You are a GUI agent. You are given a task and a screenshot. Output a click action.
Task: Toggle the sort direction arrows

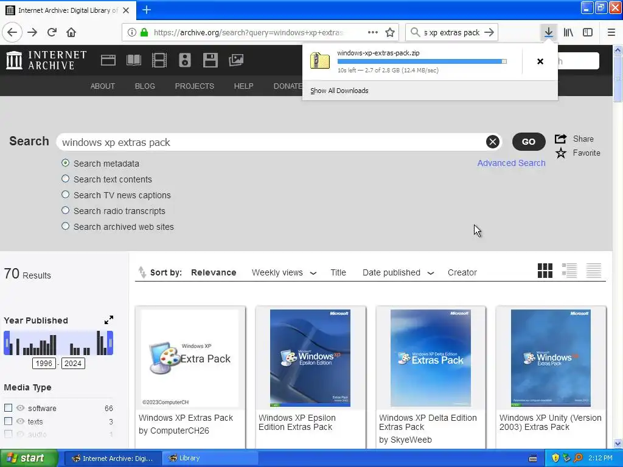(142, 272)
